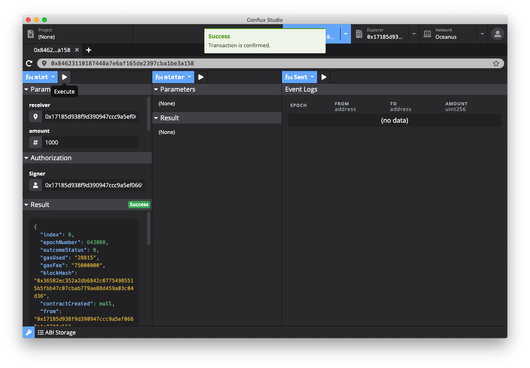Screen dimensions: 530x368
Task: Click the contractCreated null value
Action: coord(106,303)
